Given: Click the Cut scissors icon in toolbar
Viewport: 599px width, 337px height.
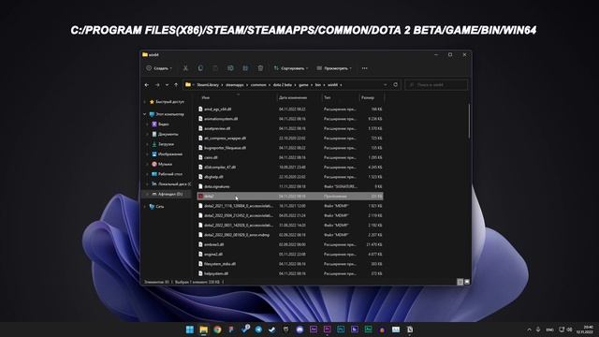Looking at the screenshot, I should (185, 68).
